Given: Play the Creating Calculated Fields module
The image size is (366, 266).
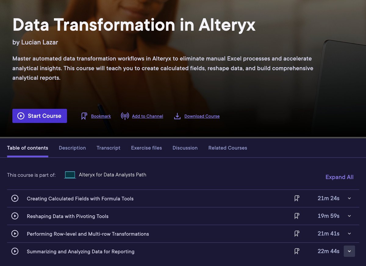Looking at the screenshot, I should pyautogui.click(x=15, y=198).
